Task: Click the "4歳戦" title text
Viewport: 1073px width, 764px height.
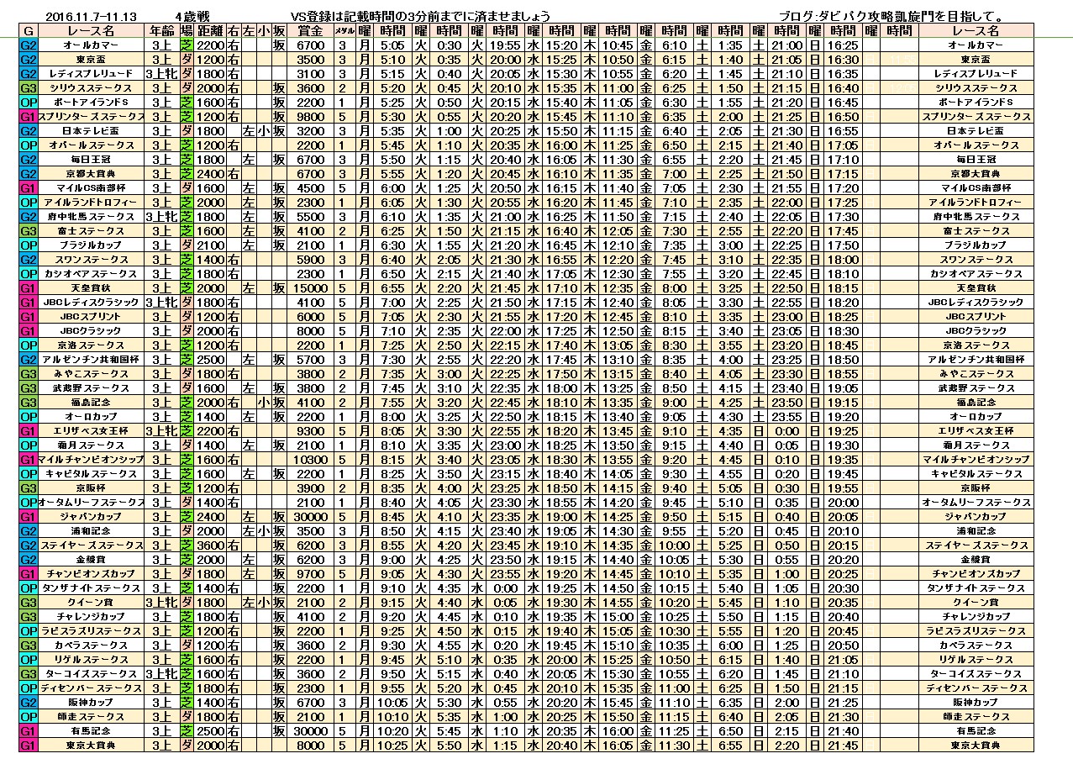Action: [192, 17]
